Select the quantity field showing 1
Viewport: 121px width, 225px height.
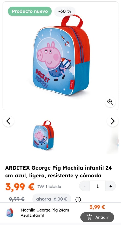click(x=98, y=186)
